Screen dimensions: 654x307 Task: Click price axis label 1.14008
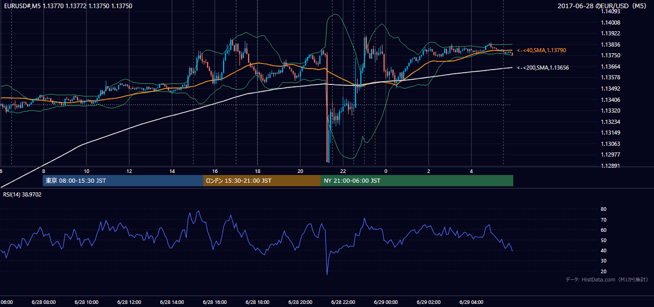pyautogui.click(x=610, y=23)
